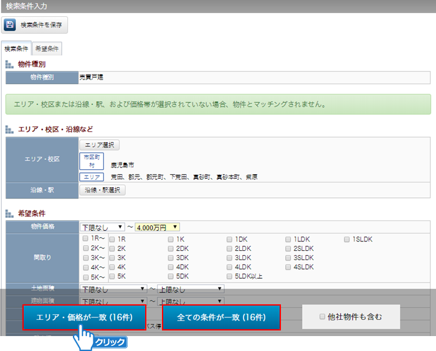
Task: Toggle the 3SLDK checkbox
Action: pyautogui.click(x=288, y=258)
